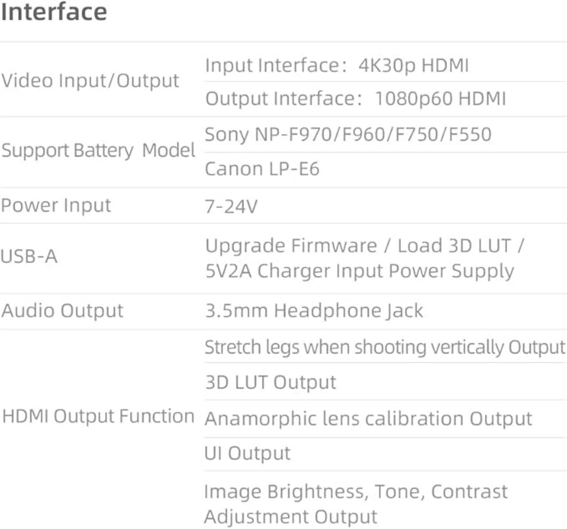
Task: Click the "Audio Output" row label
Action: coord(62,311)
